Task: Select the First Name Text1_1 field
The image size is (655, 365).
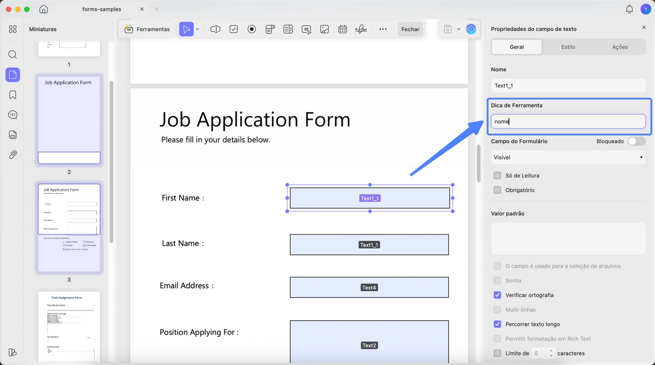Action: [x=370, y=198]
